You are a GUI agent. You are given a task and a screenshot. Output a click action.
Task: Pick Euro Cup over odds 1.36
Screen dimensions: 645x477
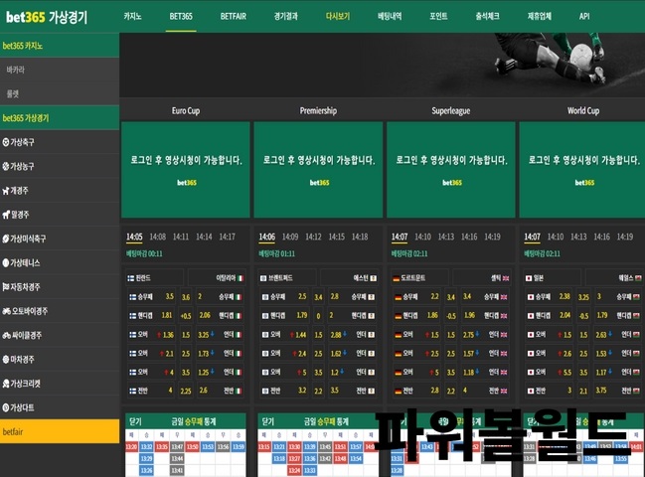point(151,334)
